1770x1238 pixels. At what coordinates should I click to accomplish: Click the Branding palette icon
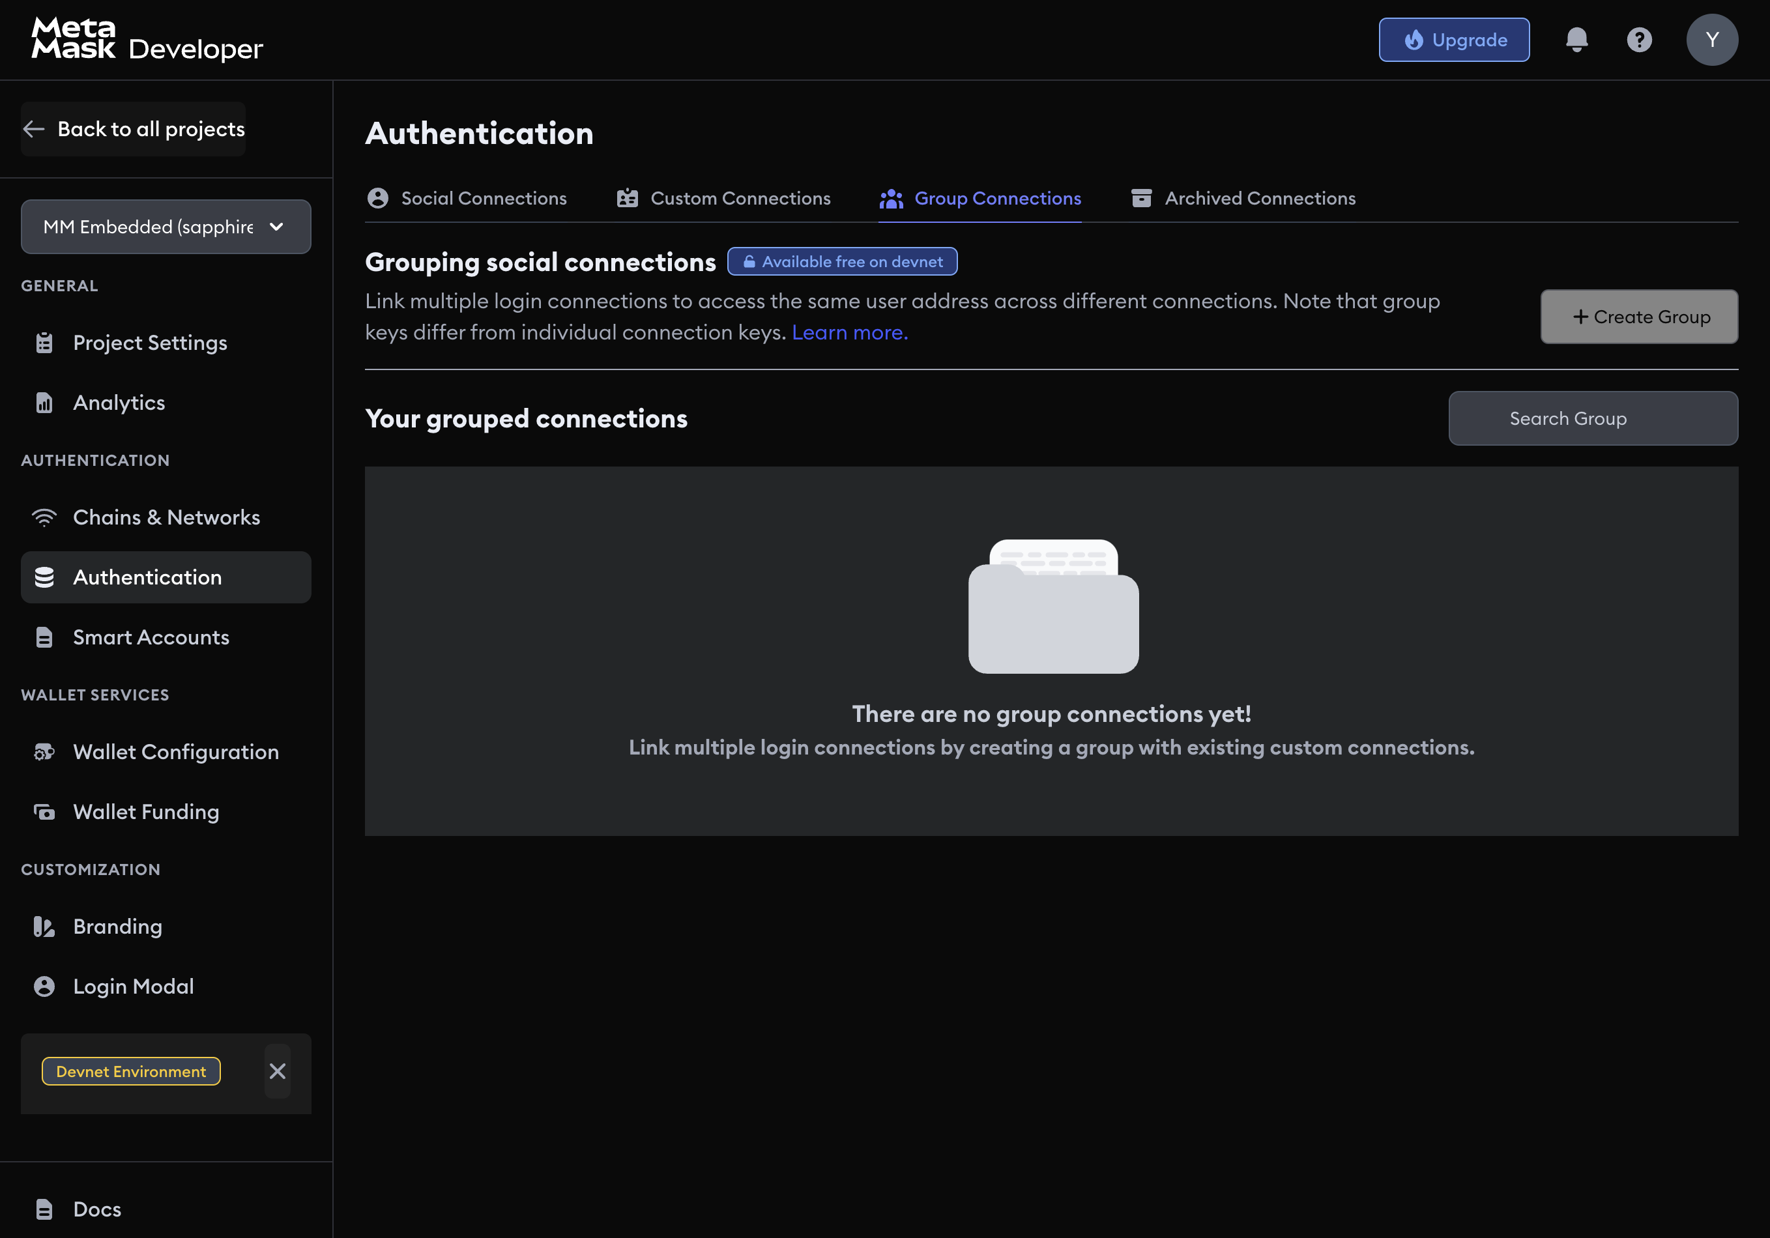click(44, 927)
